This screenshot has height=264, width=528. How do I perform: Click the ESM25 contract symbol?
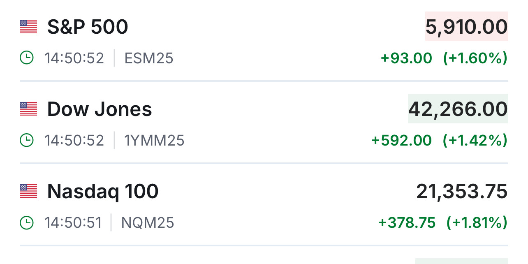point(149,58)
